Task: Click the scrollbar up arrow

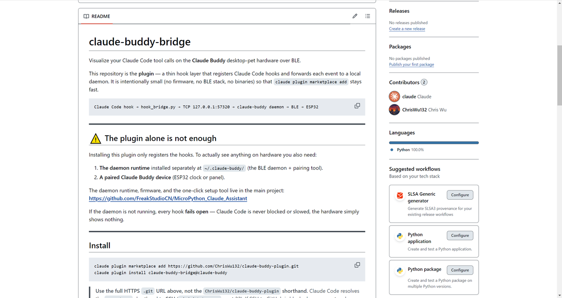Action: [x=559, y=3]
